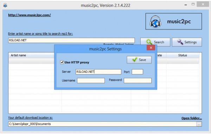This screenshot has height=134, width=211.
Task: Click the proxy Password field
Action: pos(138,80)
